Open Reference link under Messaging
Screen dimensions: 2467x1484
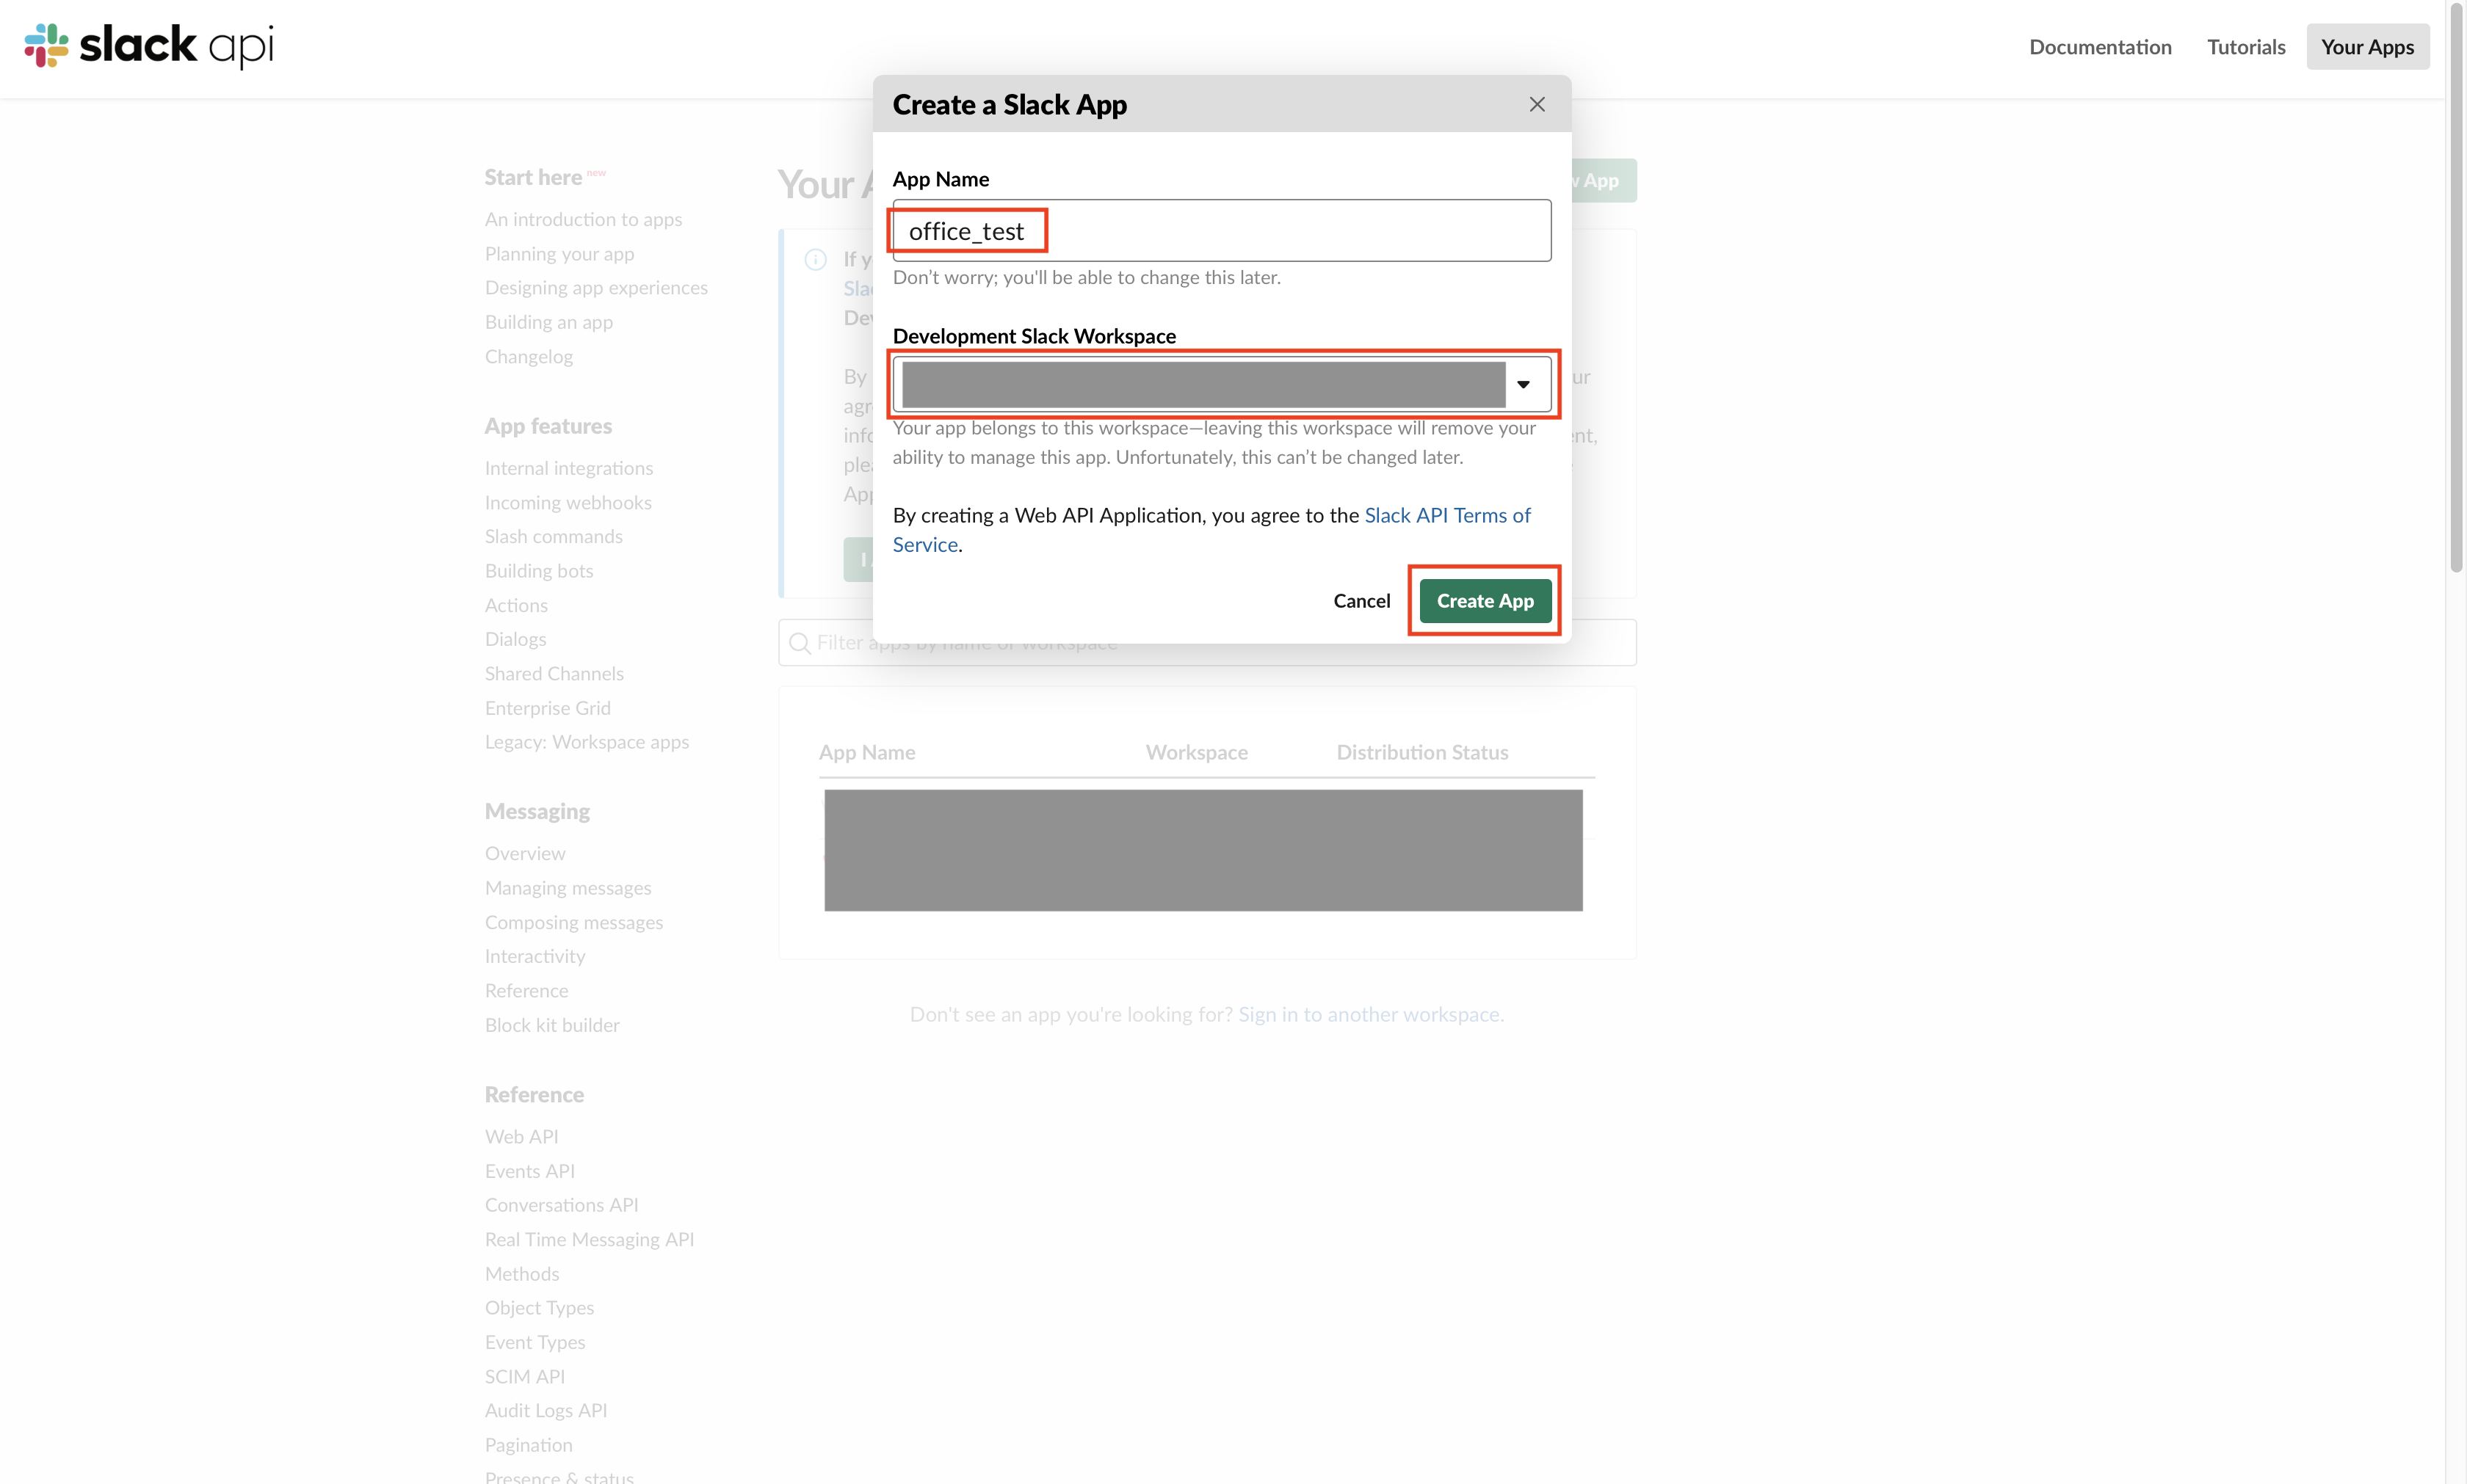[x=526, y=991]
